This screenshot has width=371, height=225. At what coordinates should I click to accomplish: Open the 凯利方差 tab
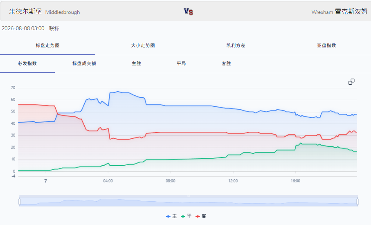coord(236,45)
